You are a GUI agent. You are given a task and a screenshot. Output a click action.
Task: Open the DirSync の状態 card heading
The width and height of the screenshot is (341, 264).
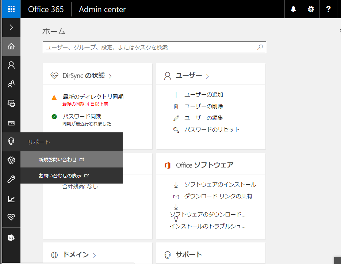(84, 76)
